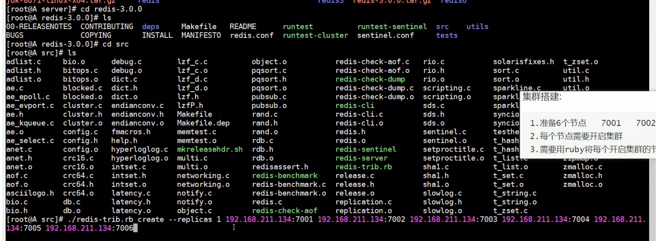Click the cluster.c file name
Viewport: 656px width, 241px height.
coord(82,106)
